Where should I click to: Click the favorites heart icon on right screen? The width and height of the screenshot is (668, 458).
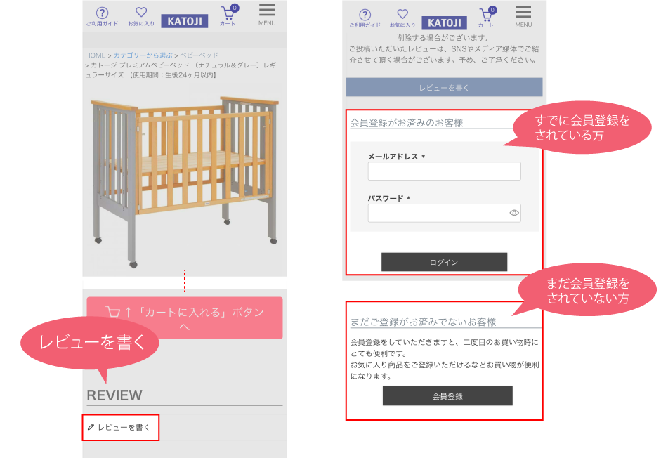tap(402, 18)
